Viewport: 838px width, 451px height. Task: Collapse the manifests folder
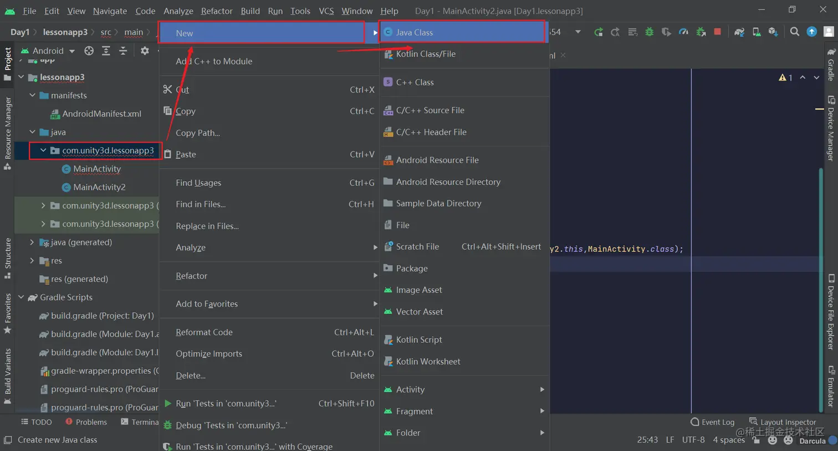pyautogui.click(x=33, y=95)
